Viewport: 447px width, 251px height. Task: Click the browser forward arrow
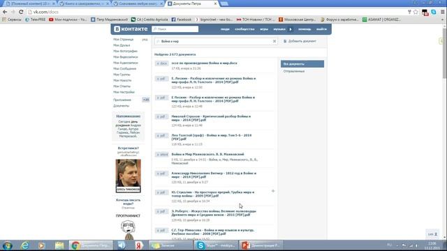pyautogui.click(x=13, y=12)
